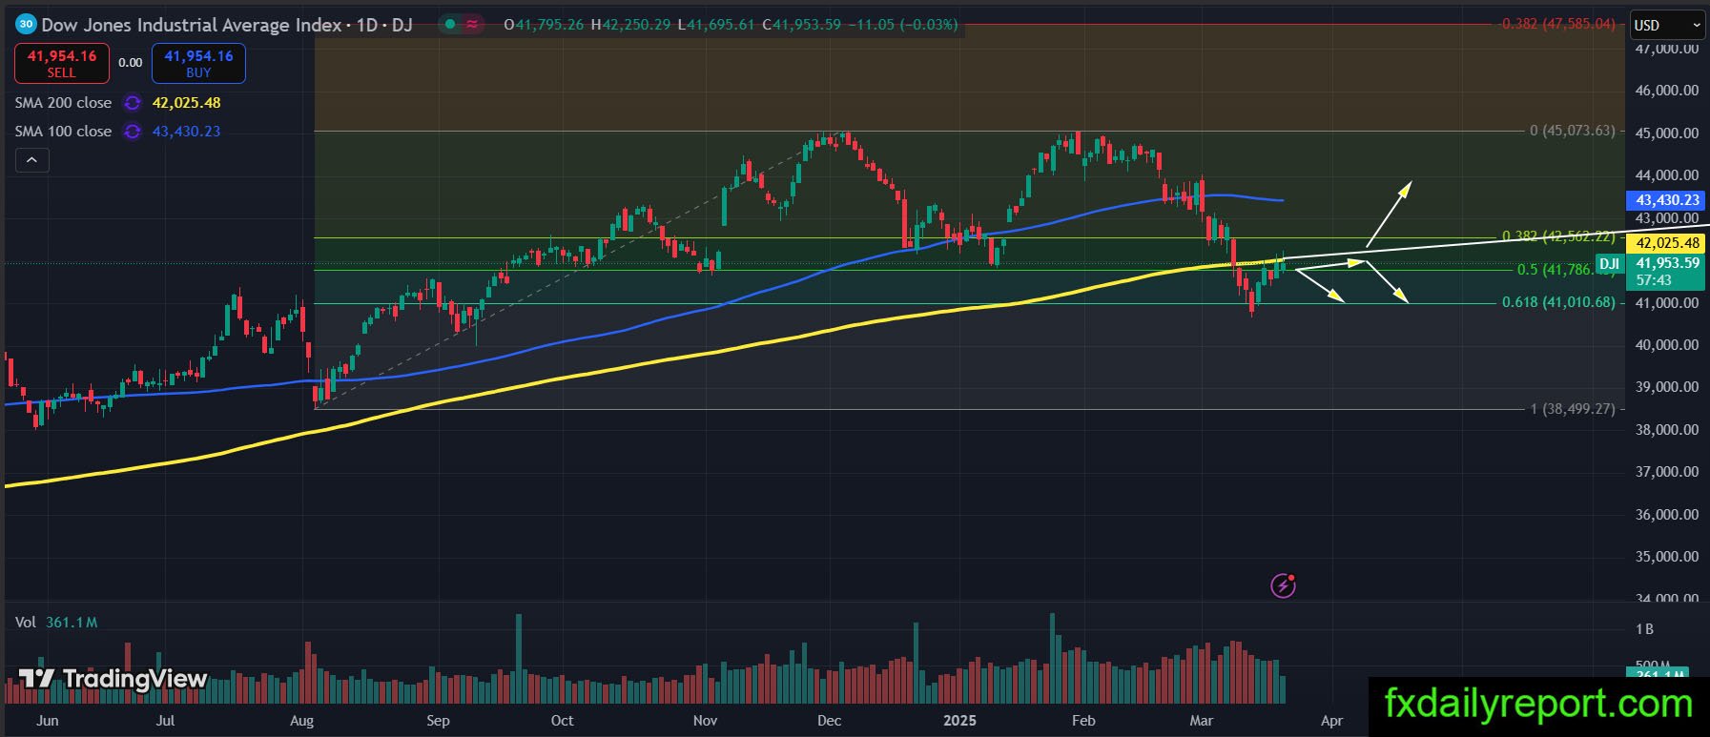The height and width of the screenshot is (737, 1710).
Task: Click Aug on the time axis
Action: (x=301, y=721)
